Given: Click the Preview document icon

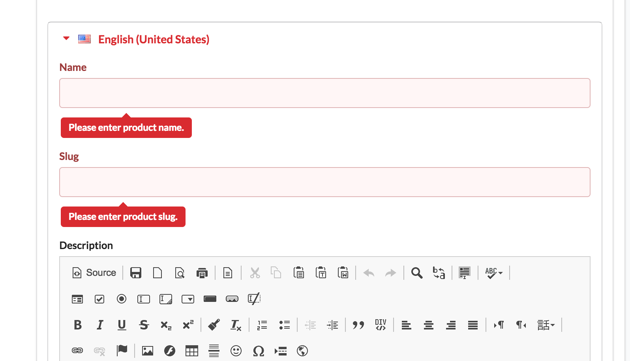Looking at the screenshot, I should (x=180, y=273).
